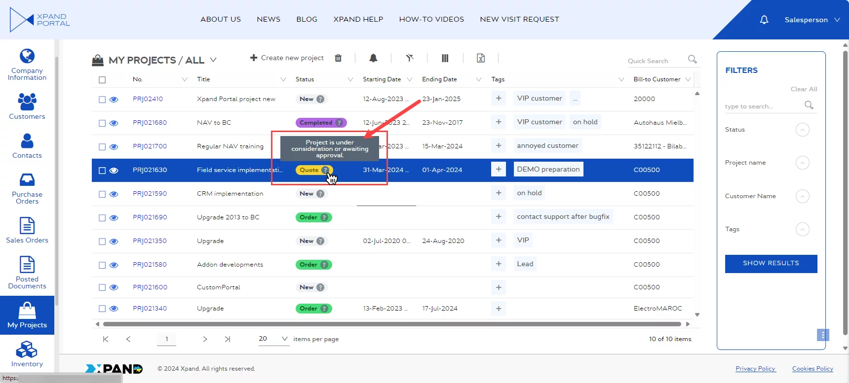Toggle the select-all header checkbox
This screenshot has width=849, height=383.
coord(102,80)
